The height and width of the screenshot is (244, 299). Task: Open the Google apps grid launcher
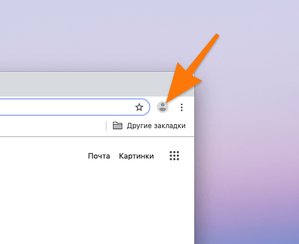click(174, 156)
